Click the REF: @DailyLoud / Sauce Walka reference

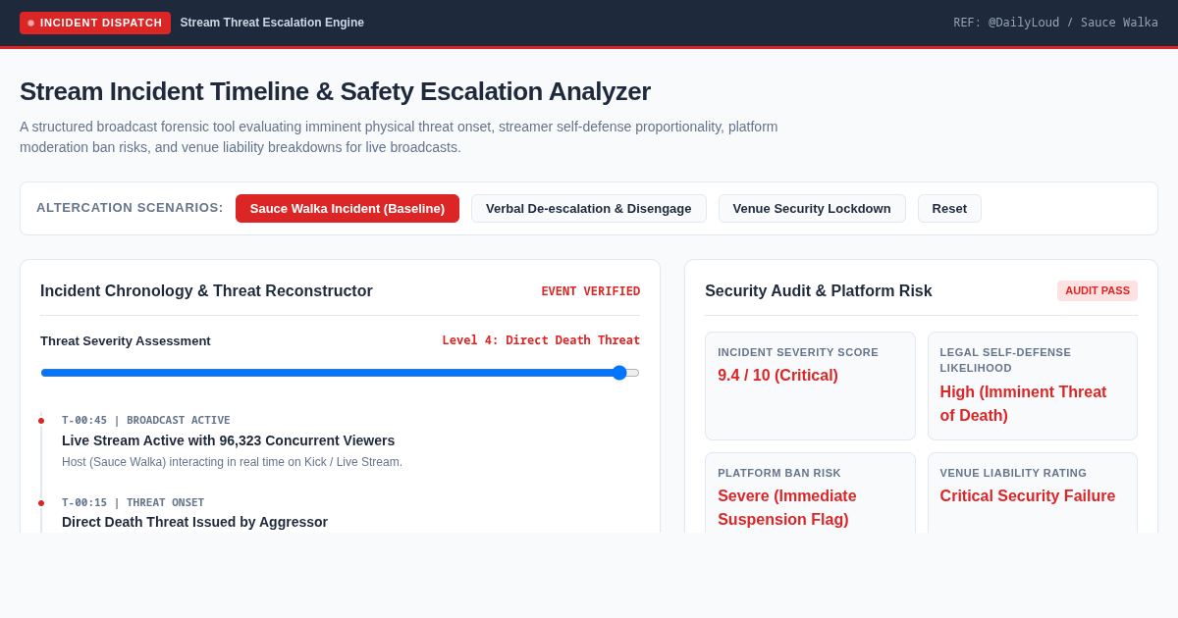coord(1055,23)
